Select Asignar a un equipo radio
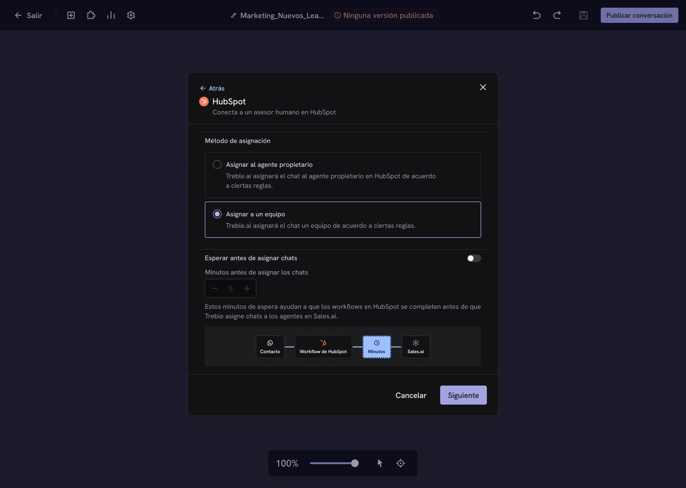686x488 pixels. tap(217, 214)
